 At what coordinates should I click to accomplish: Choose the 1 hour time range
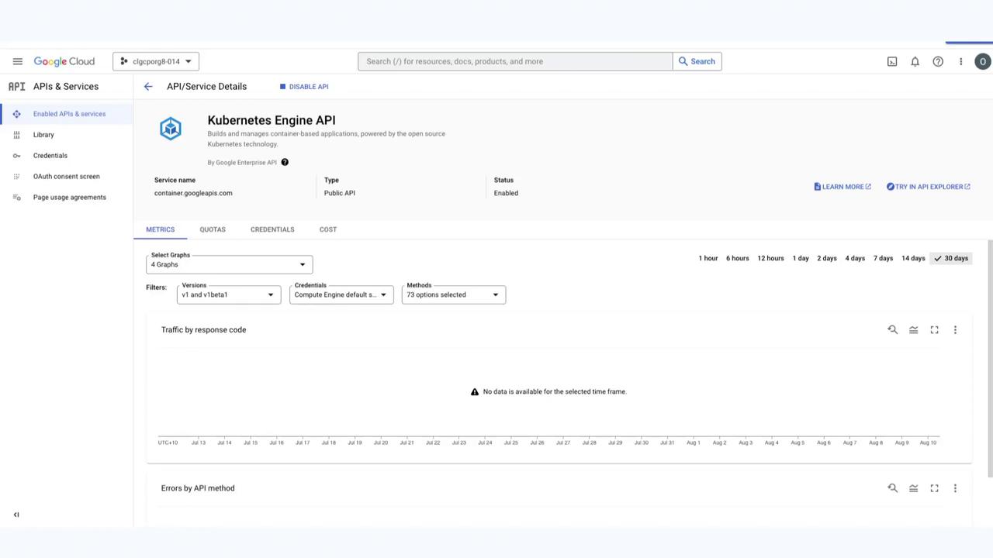point(708,258)
